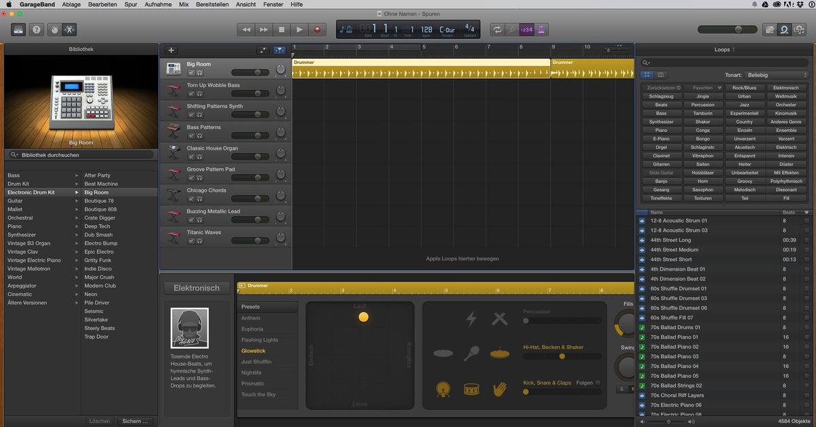
Task: Select the shaker maraca instrument icon
Action: point(471,354)
